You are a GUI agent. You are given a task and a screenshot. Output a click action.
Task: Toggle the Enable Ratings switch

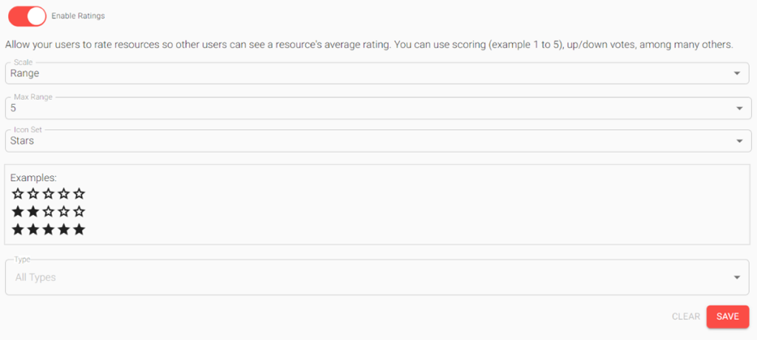tap(27, 16)
